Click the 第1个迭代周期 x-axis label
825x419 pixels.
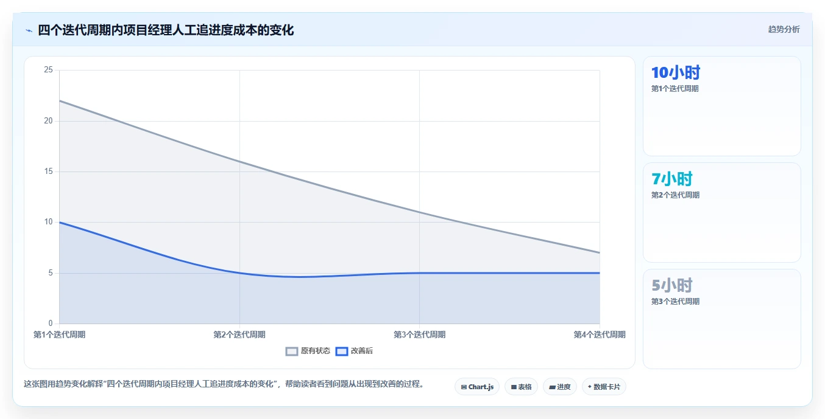(x=59, y=334)
